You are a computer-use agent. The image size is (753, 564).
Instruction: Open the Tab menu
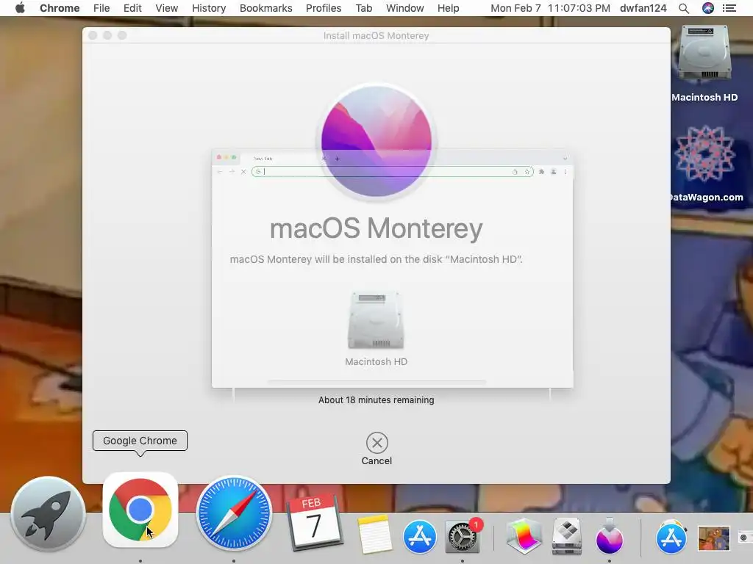(x=364, y=8)
